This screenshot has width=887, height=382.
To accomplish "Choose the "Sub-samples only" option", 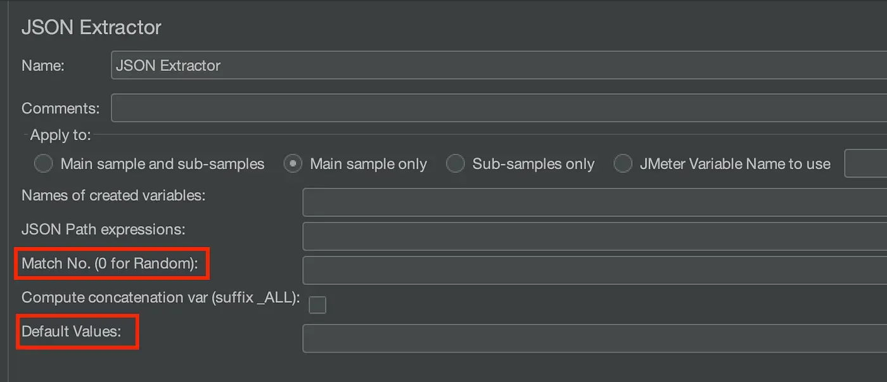I will [x=456, y=163].
